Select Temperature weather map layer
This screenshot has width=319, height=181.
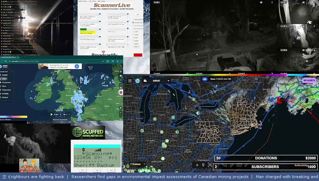tap(6, 90)
